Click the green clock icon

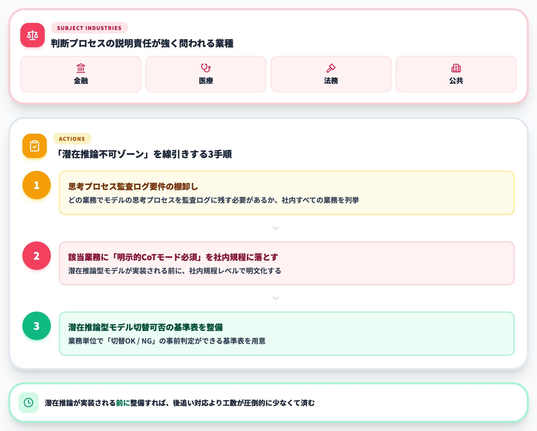[28, 403]
